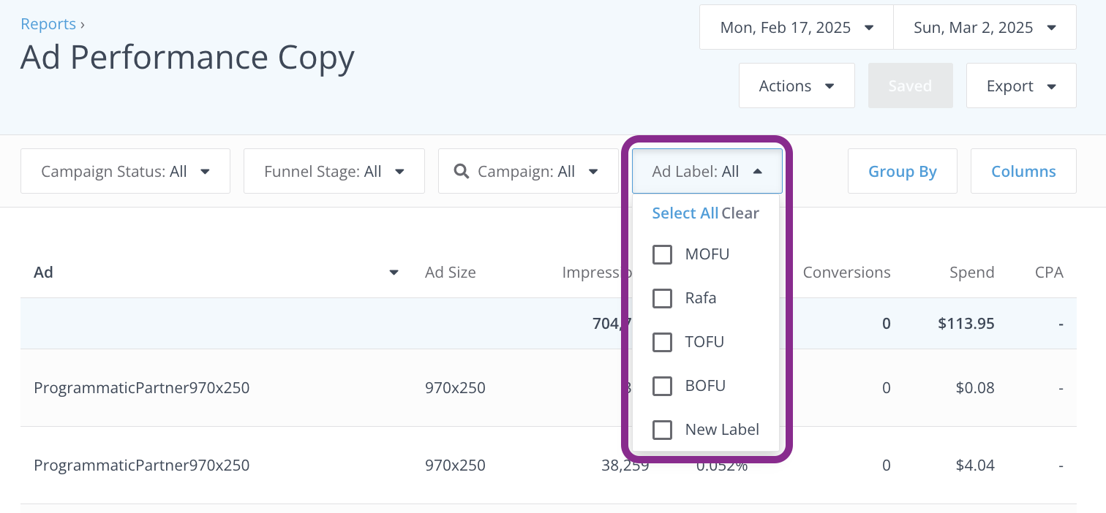Screen dimensions: 1106x513
Task: Click the Columns button
Action: coord(1023,172)
